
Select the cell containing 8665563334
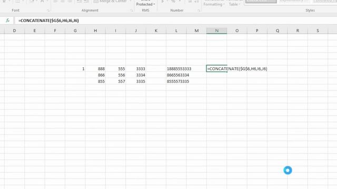[x=176, y=75]
